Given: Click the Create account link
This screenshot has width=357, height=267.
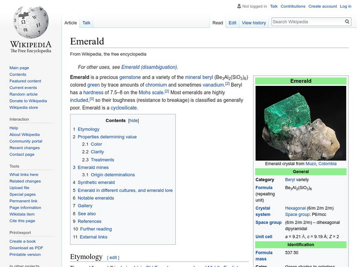Looking at the screenshot, I should [322, 6].
